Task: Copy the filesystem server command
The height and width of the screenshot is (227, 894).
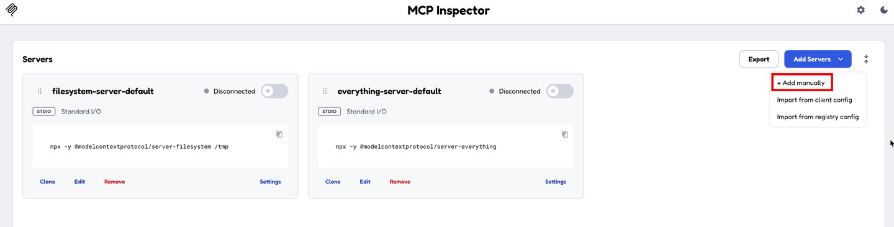Action: coord(279,134)
